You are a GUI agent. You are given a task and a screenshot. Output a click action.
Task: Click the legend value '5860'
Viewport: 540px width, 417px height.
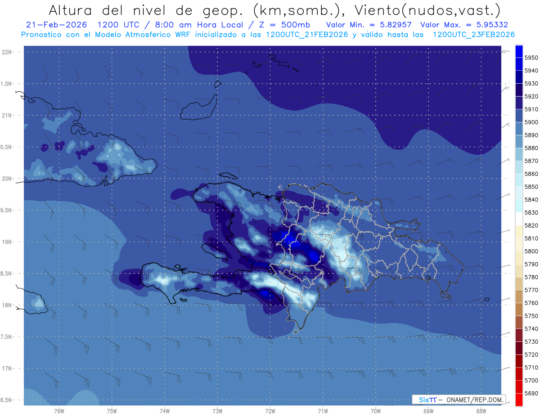click(x=531, y=174)
